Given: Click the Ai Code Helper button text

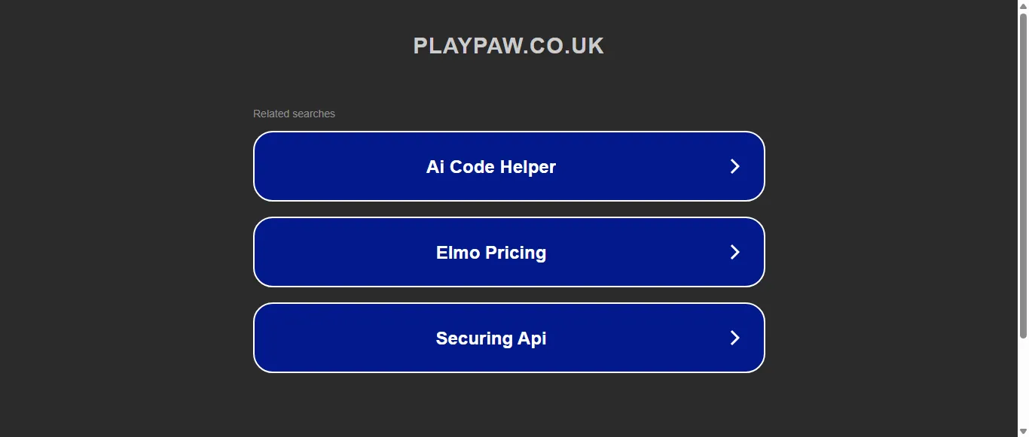Looking at the screenshot, I should (490, 166).
